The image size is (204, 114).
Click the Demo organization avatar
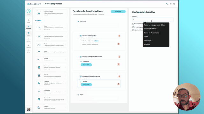click(x=28, y=12)
